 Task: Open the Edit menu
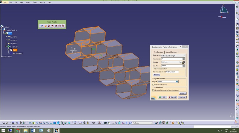click(x=16, y=2)
